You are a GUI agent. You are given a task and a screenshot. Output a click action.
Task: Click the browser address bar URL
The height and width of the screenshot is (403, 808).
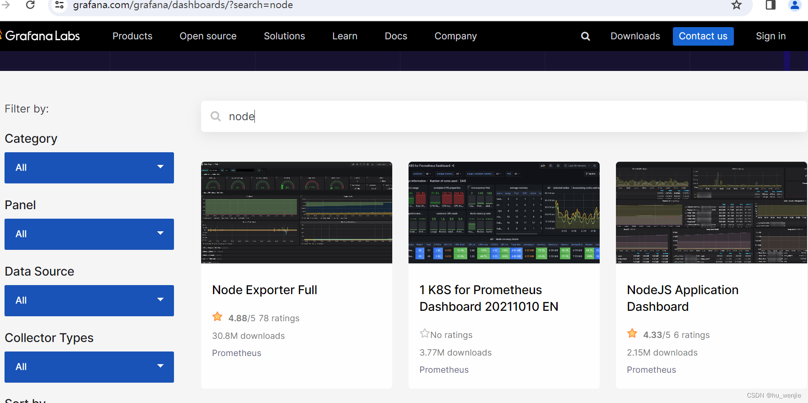[x=183, y=5]
